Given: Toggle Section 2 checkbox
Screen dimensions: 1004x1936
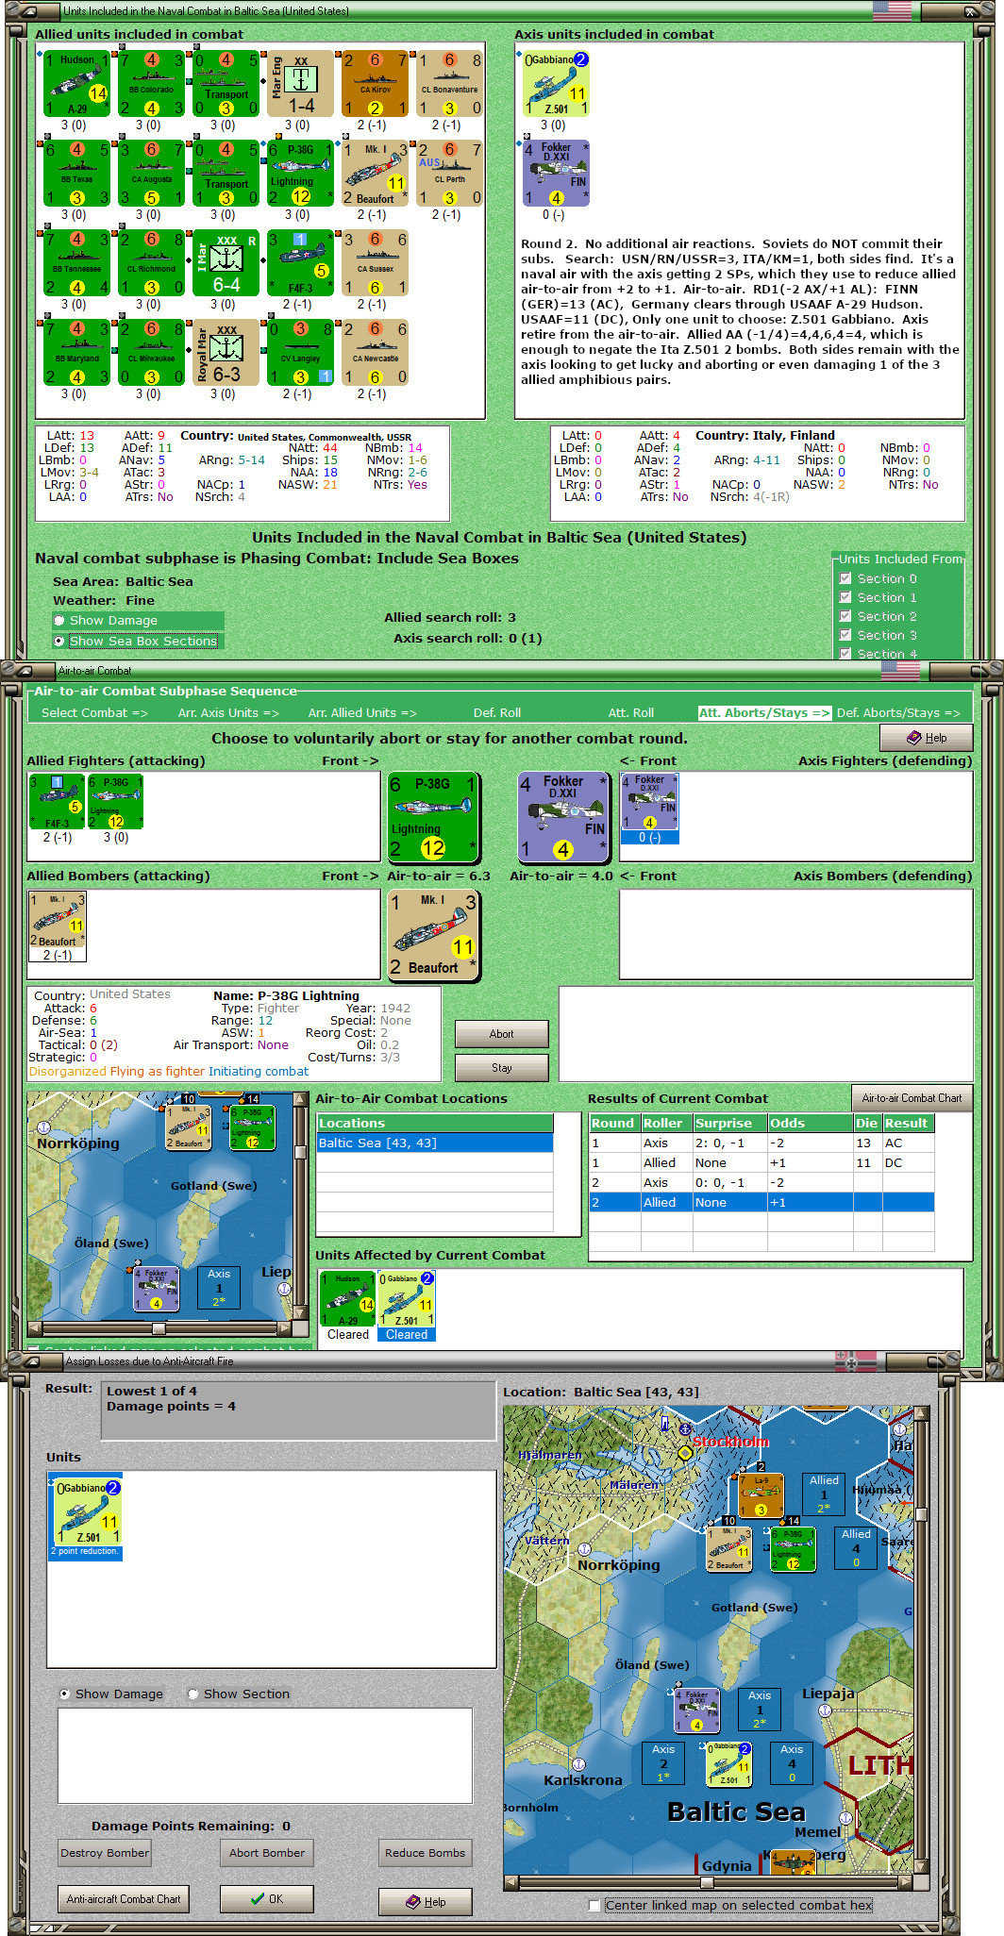Looking at the screenshot, I should pyautogui.click(x=845, y=616).
